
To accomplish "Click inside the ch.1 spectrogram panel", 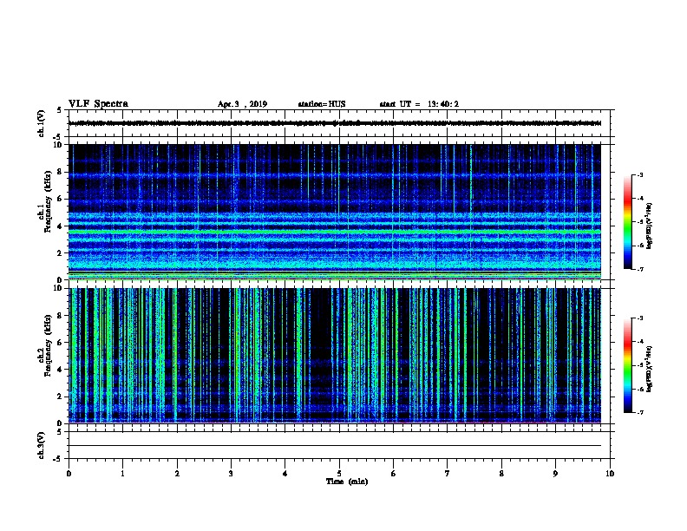I will point(335,212).
